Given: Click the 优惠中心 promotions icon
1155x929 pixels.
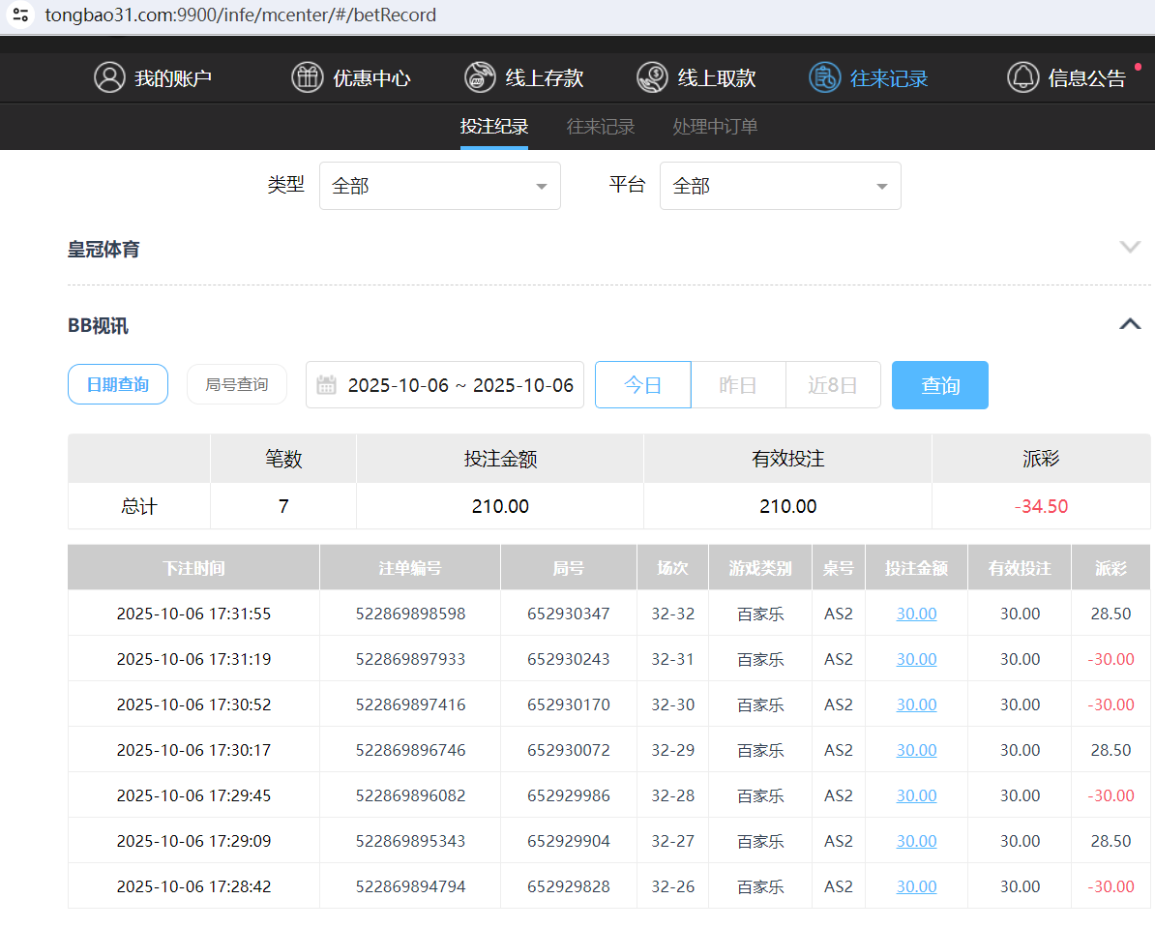Looking at the screenshot, I should [x=307, y=77].
